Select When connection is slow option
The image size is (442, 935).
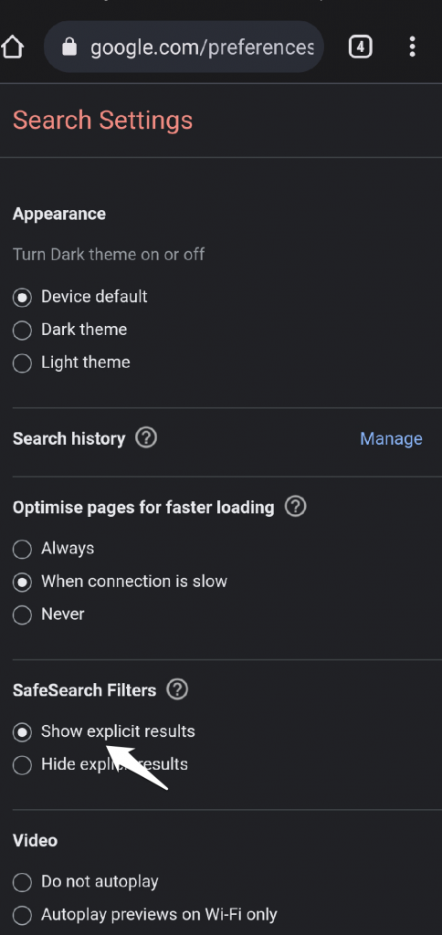coord(22,582)
